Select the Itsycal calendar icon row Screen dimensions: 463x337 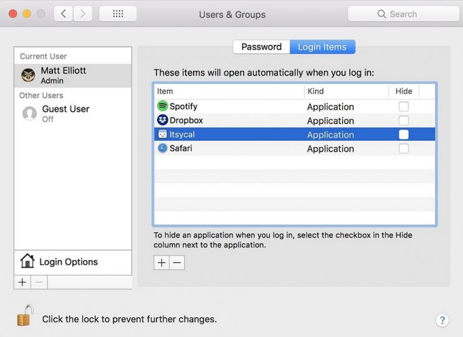[163, 135]
